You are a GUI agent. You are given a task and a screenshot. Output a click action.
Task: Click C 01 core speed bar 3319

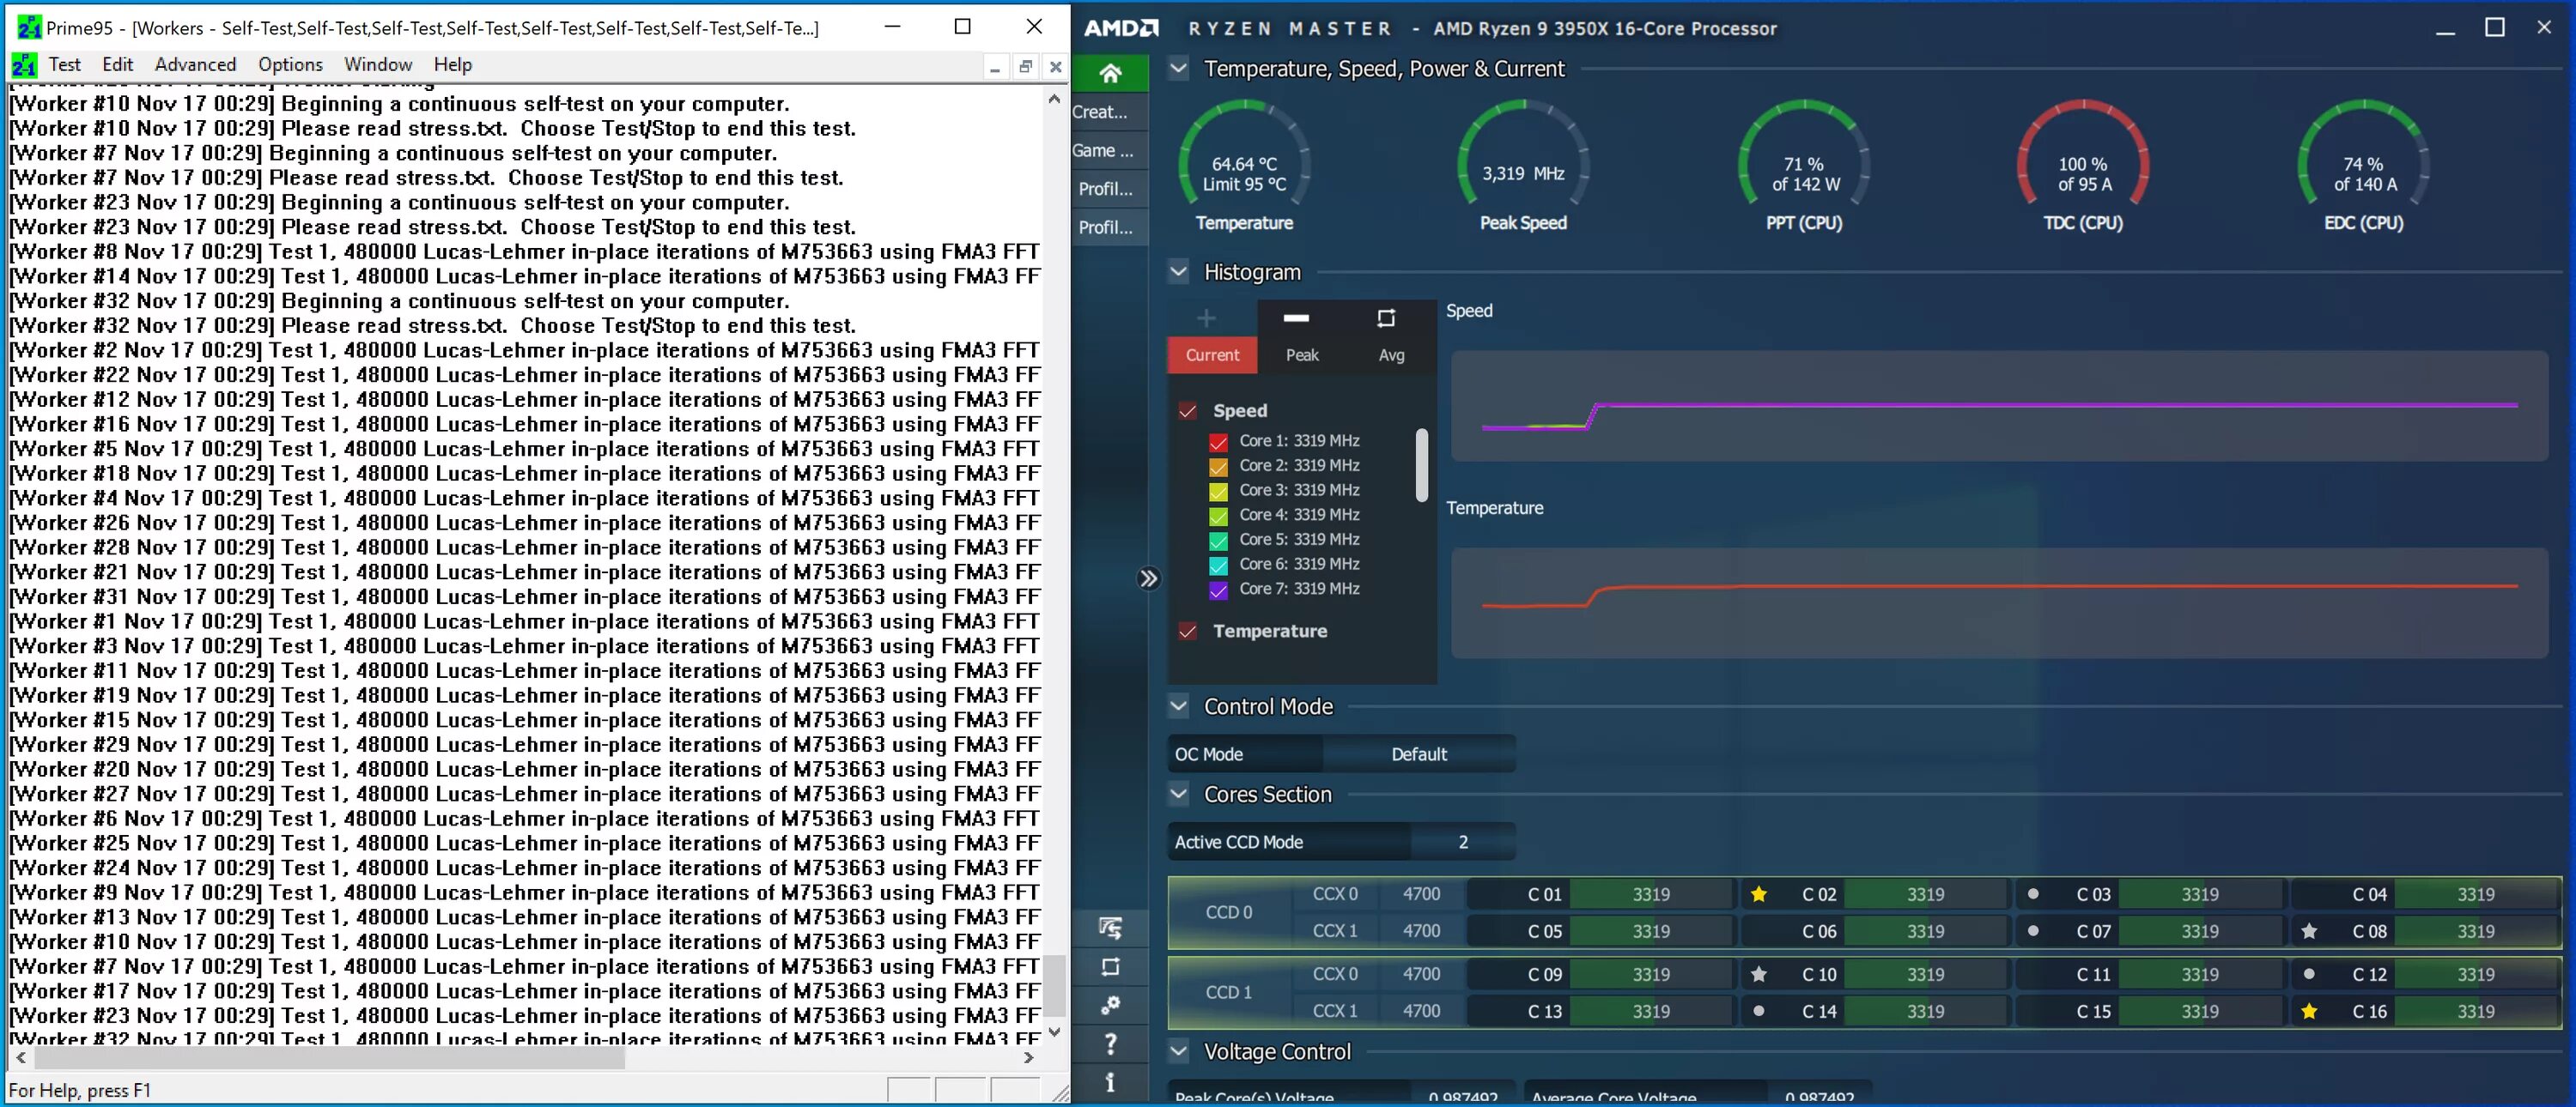[x=1651, y=894]
